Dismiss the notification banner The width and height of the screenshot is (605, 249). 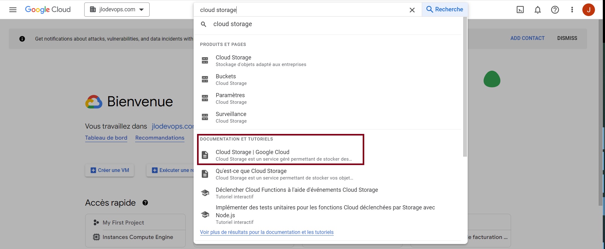click(x=567, y=38)
